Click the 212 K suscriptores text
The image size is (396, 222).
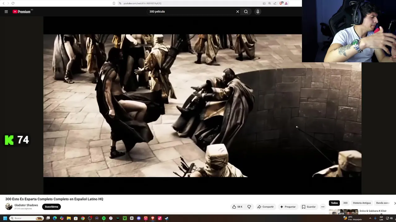tap(23, 209)
